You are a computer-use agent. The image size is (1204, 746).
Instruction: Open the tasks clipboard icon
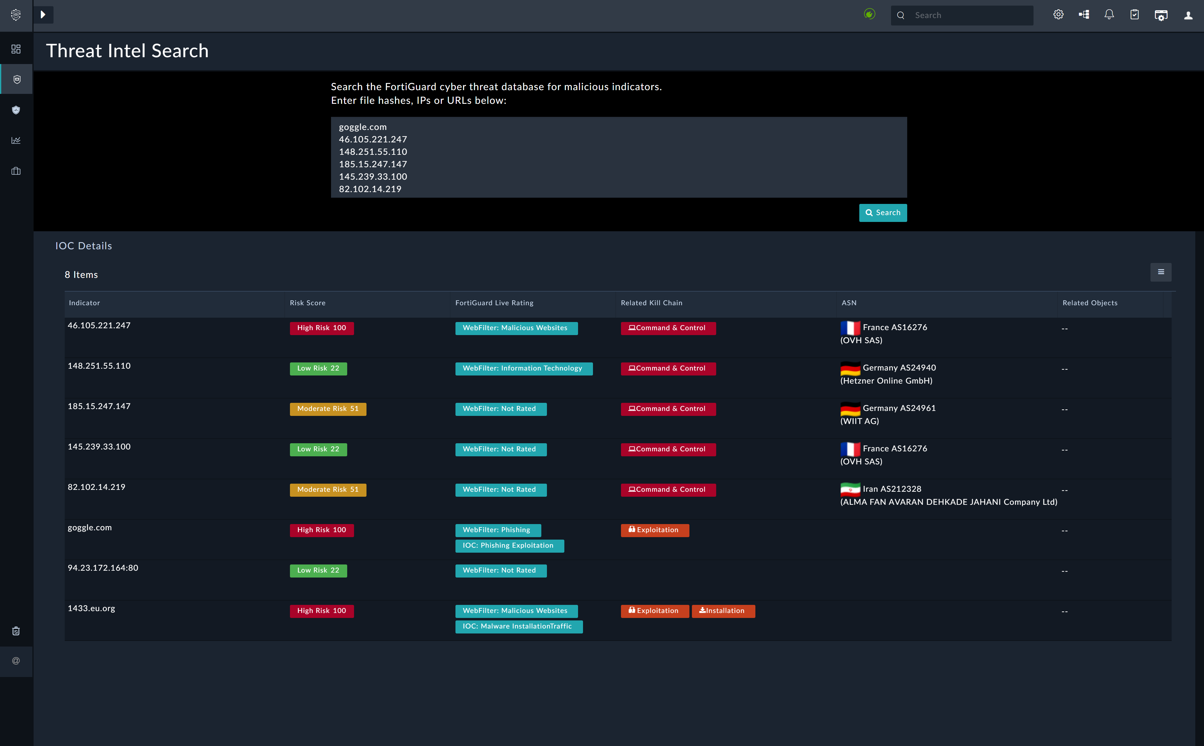pos(1134,14)
